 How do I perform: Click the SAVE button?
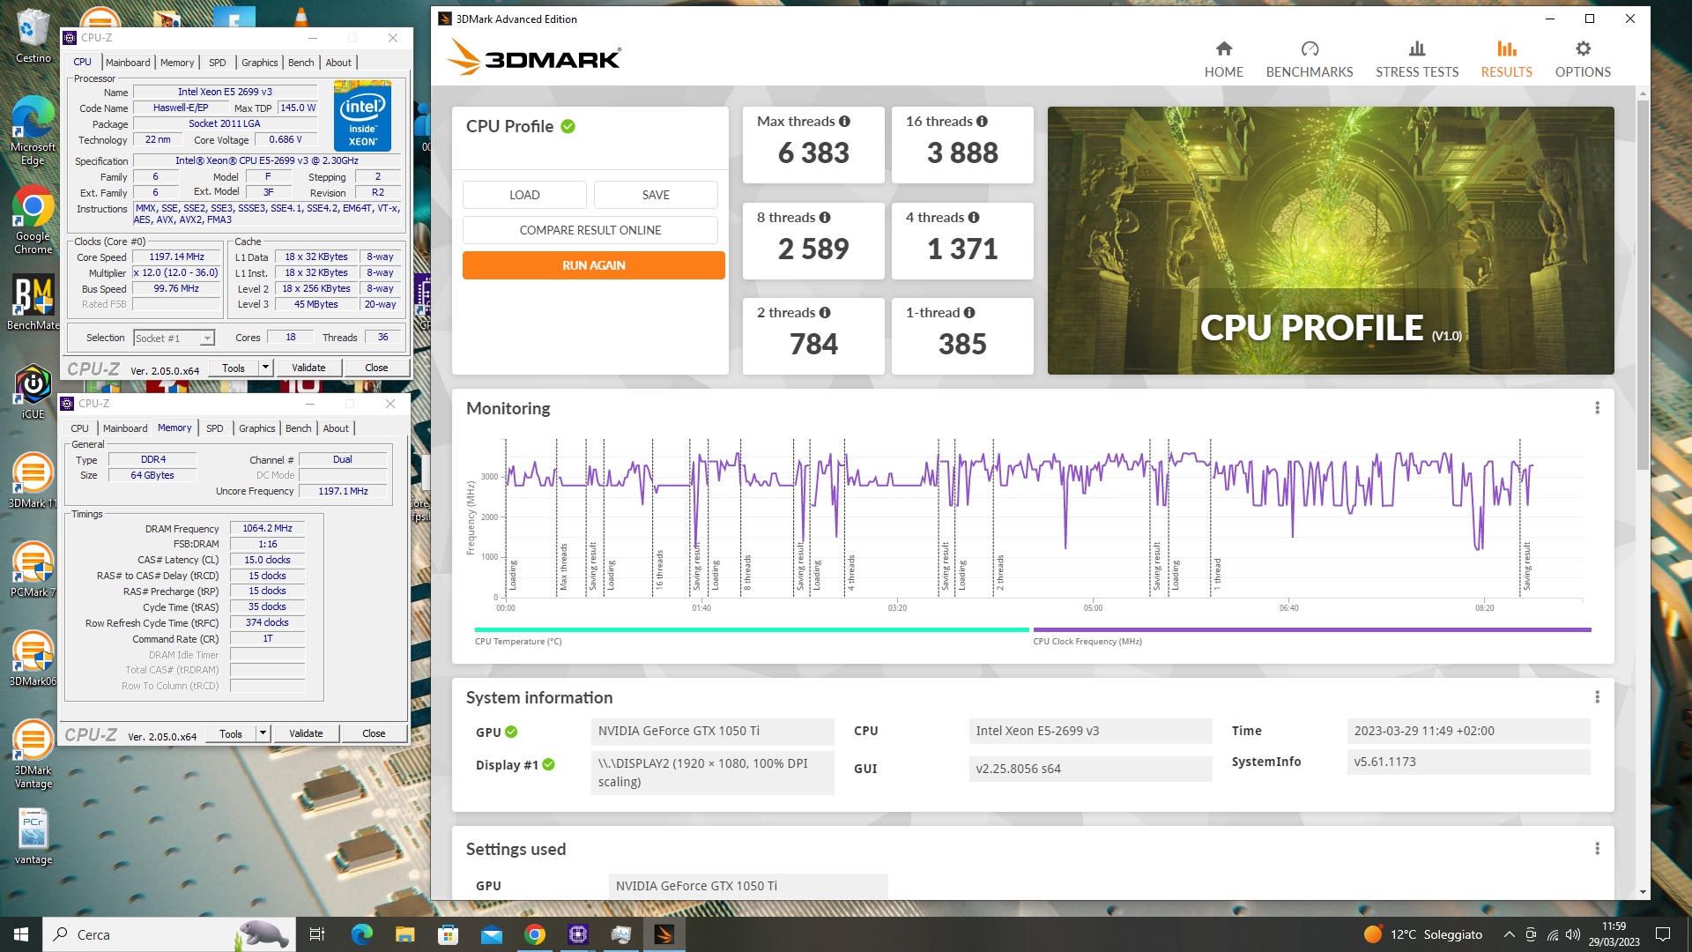coord(656,195)
